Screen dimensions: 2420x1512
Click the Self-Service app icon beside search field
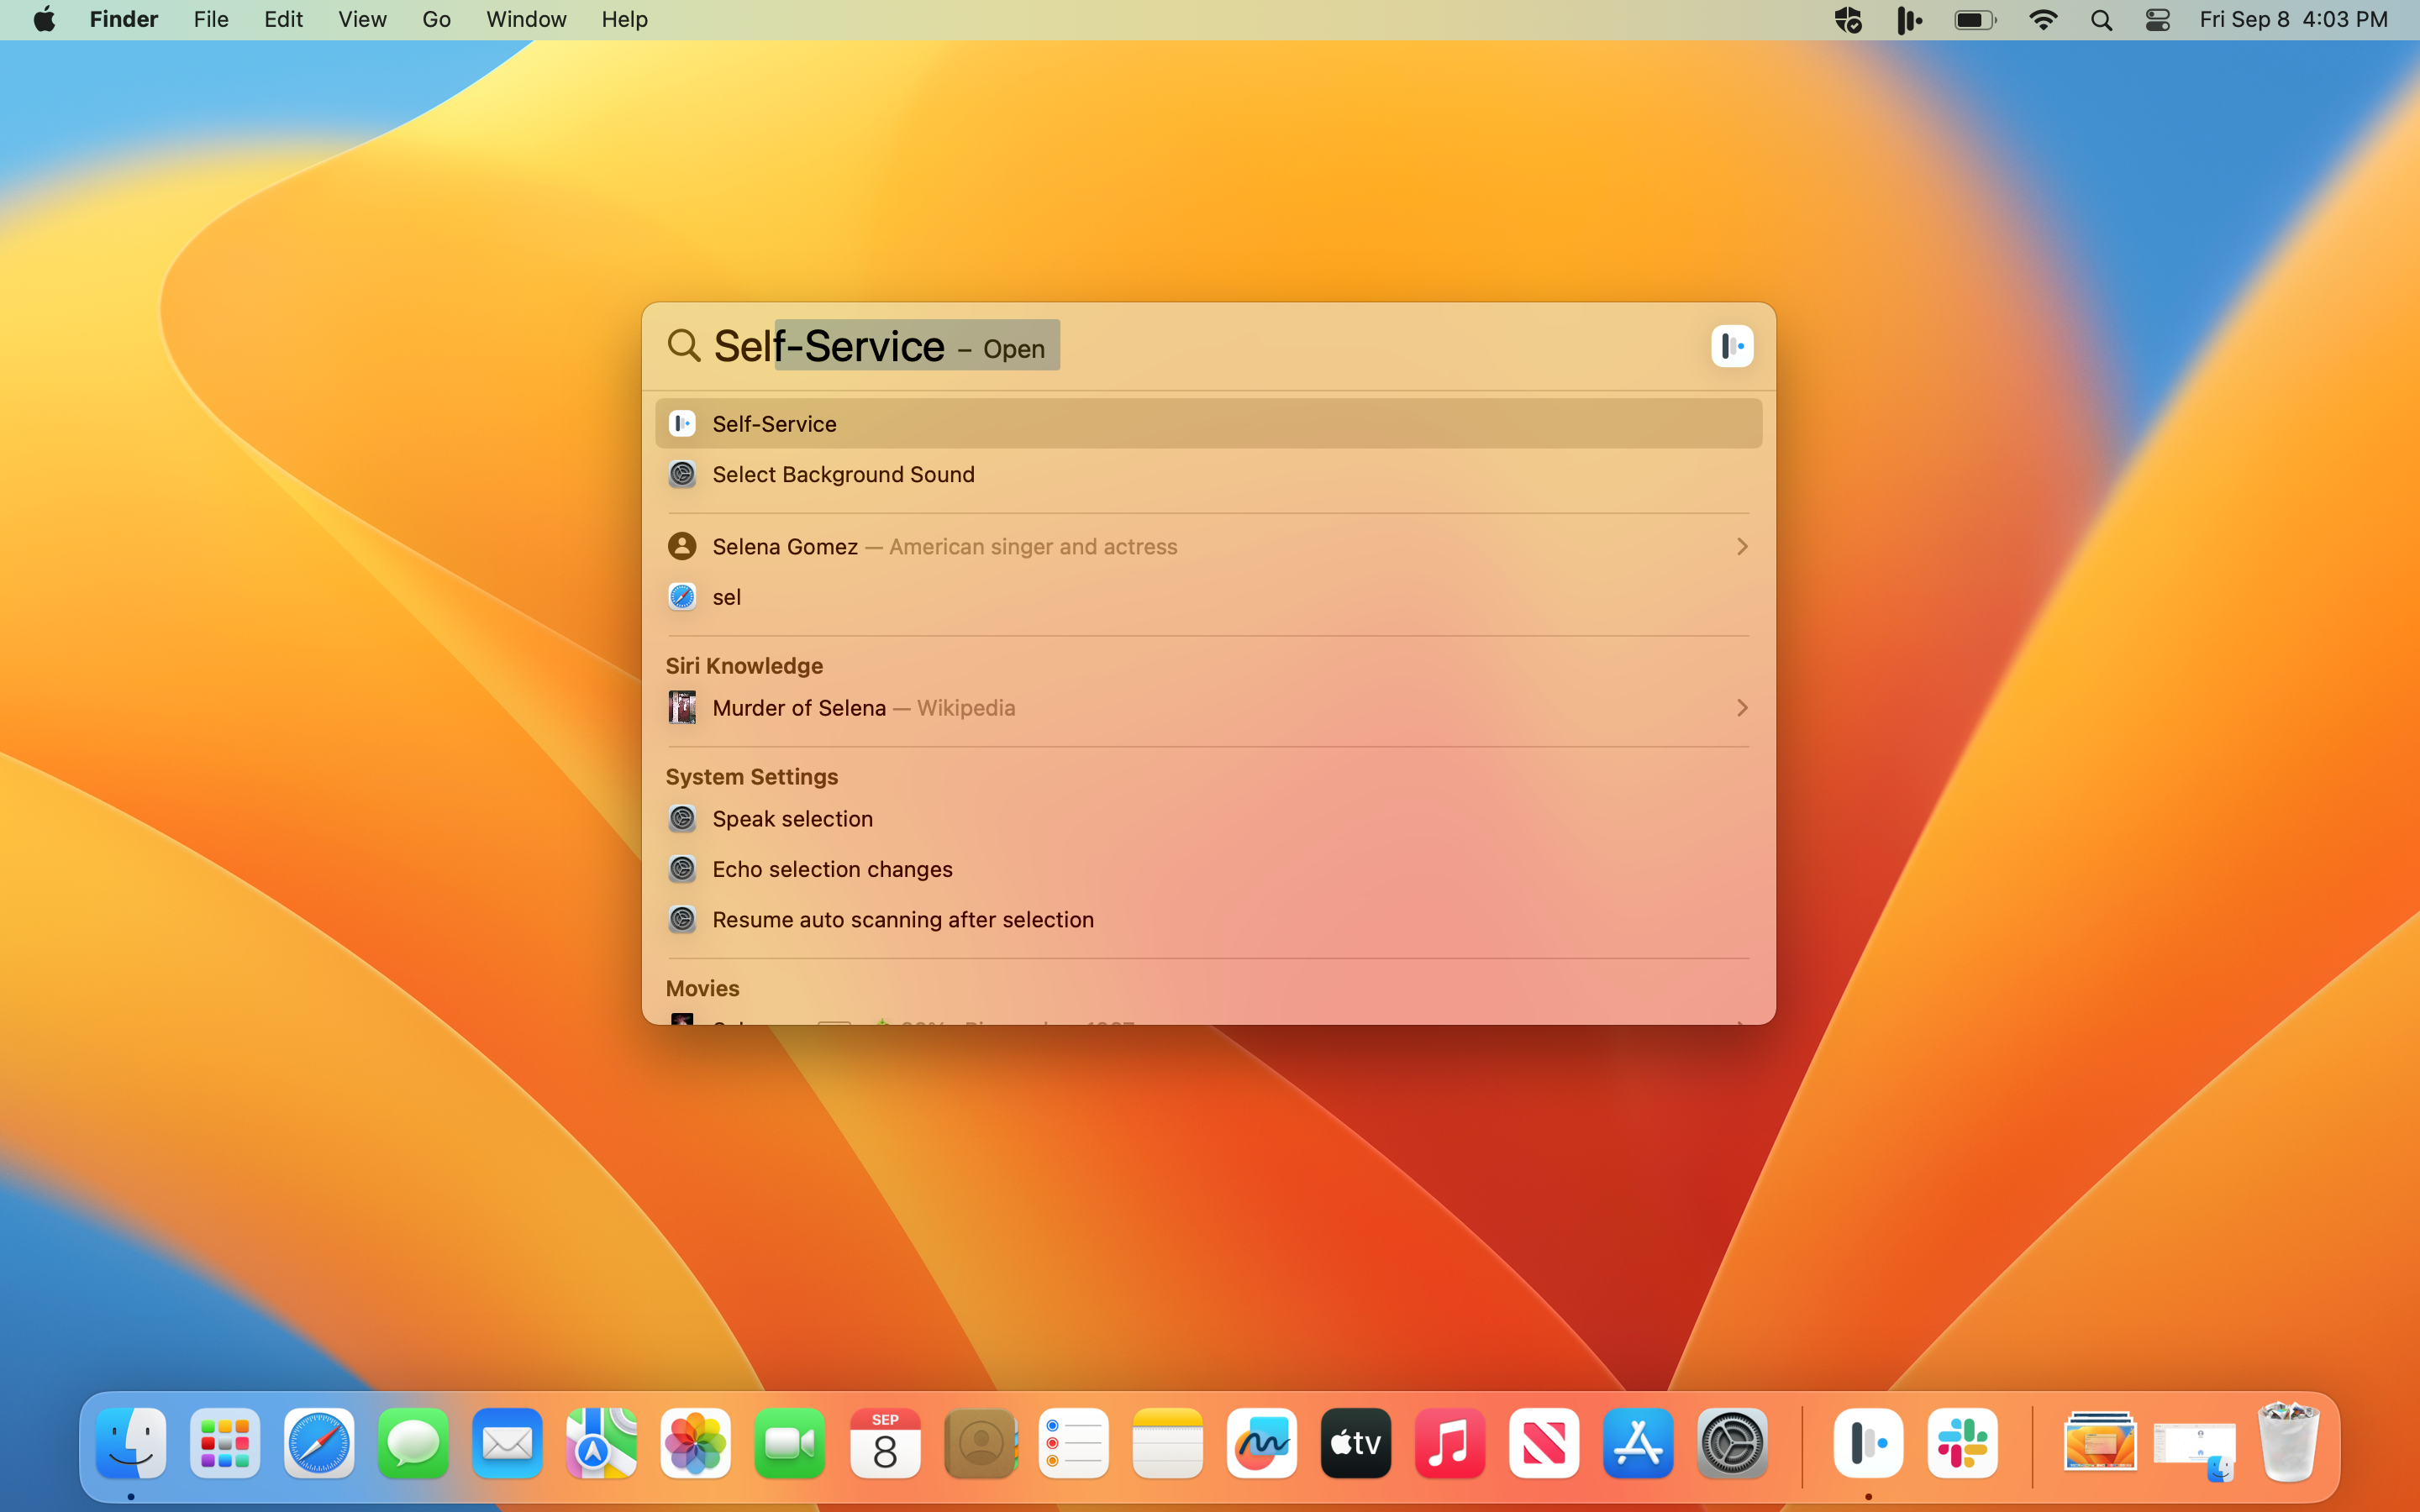pos(1732,346)
